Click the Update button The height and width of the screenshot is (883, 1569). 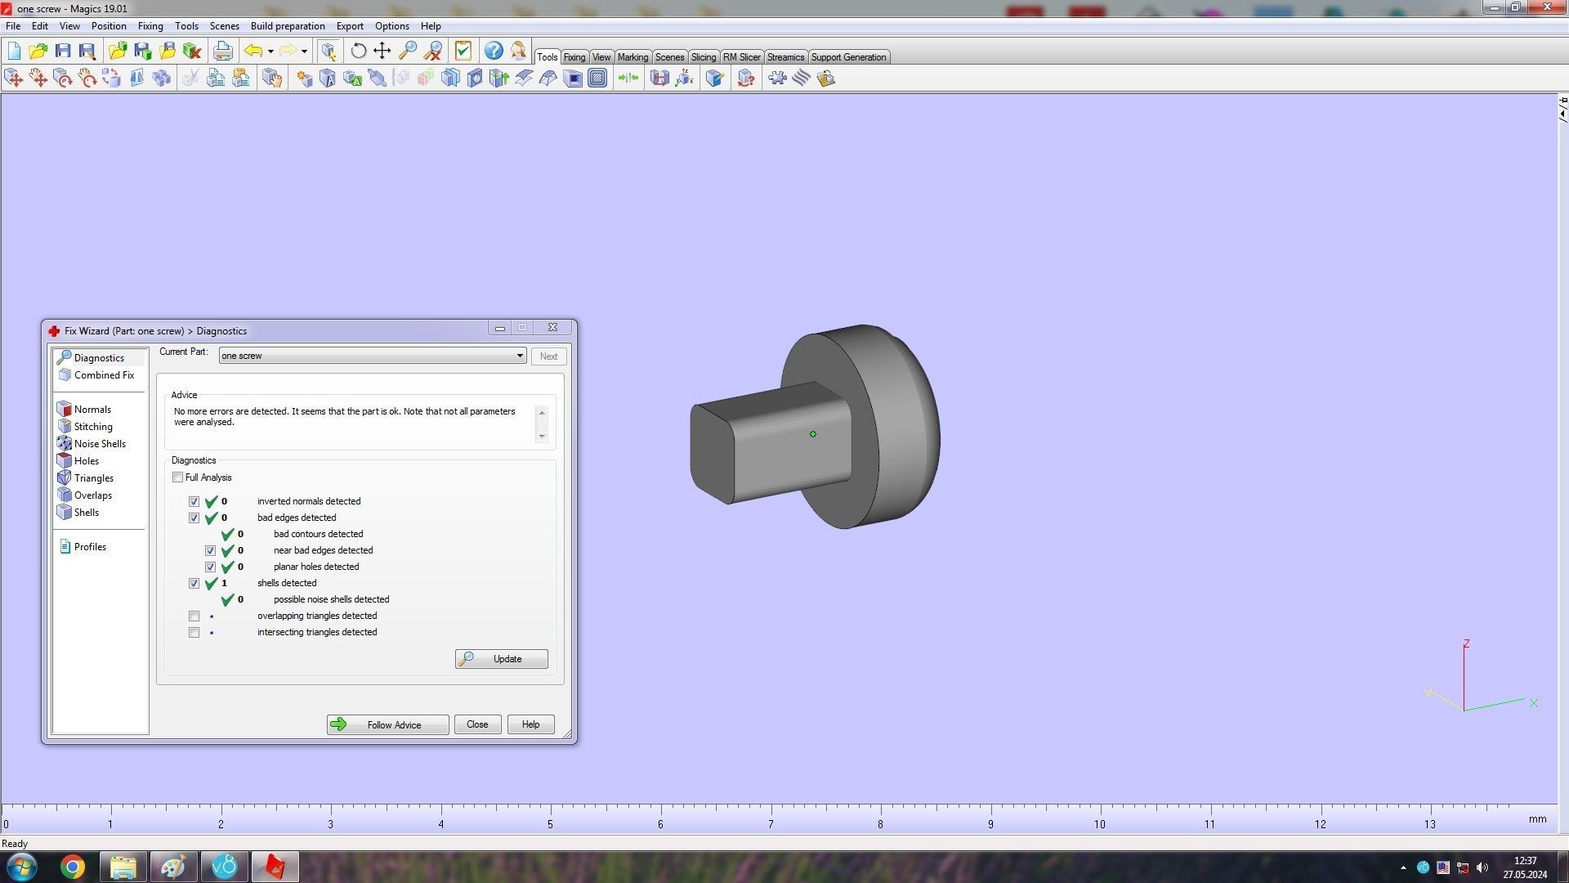coord(501,659)
